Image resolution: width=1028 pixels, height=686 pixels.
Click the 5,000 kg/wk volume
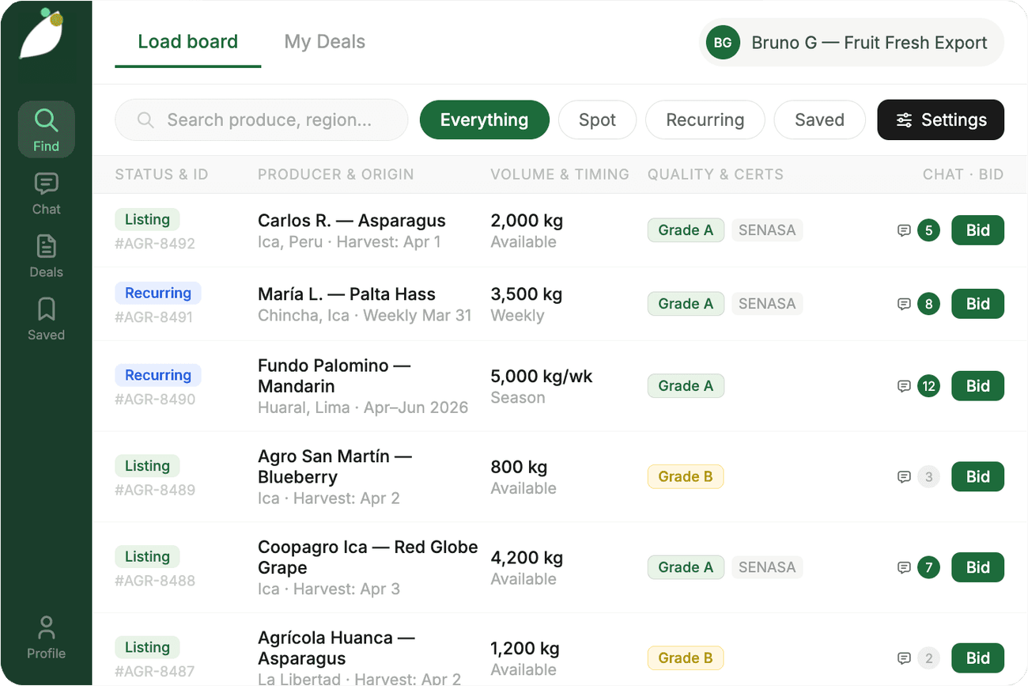coord(542,377)
